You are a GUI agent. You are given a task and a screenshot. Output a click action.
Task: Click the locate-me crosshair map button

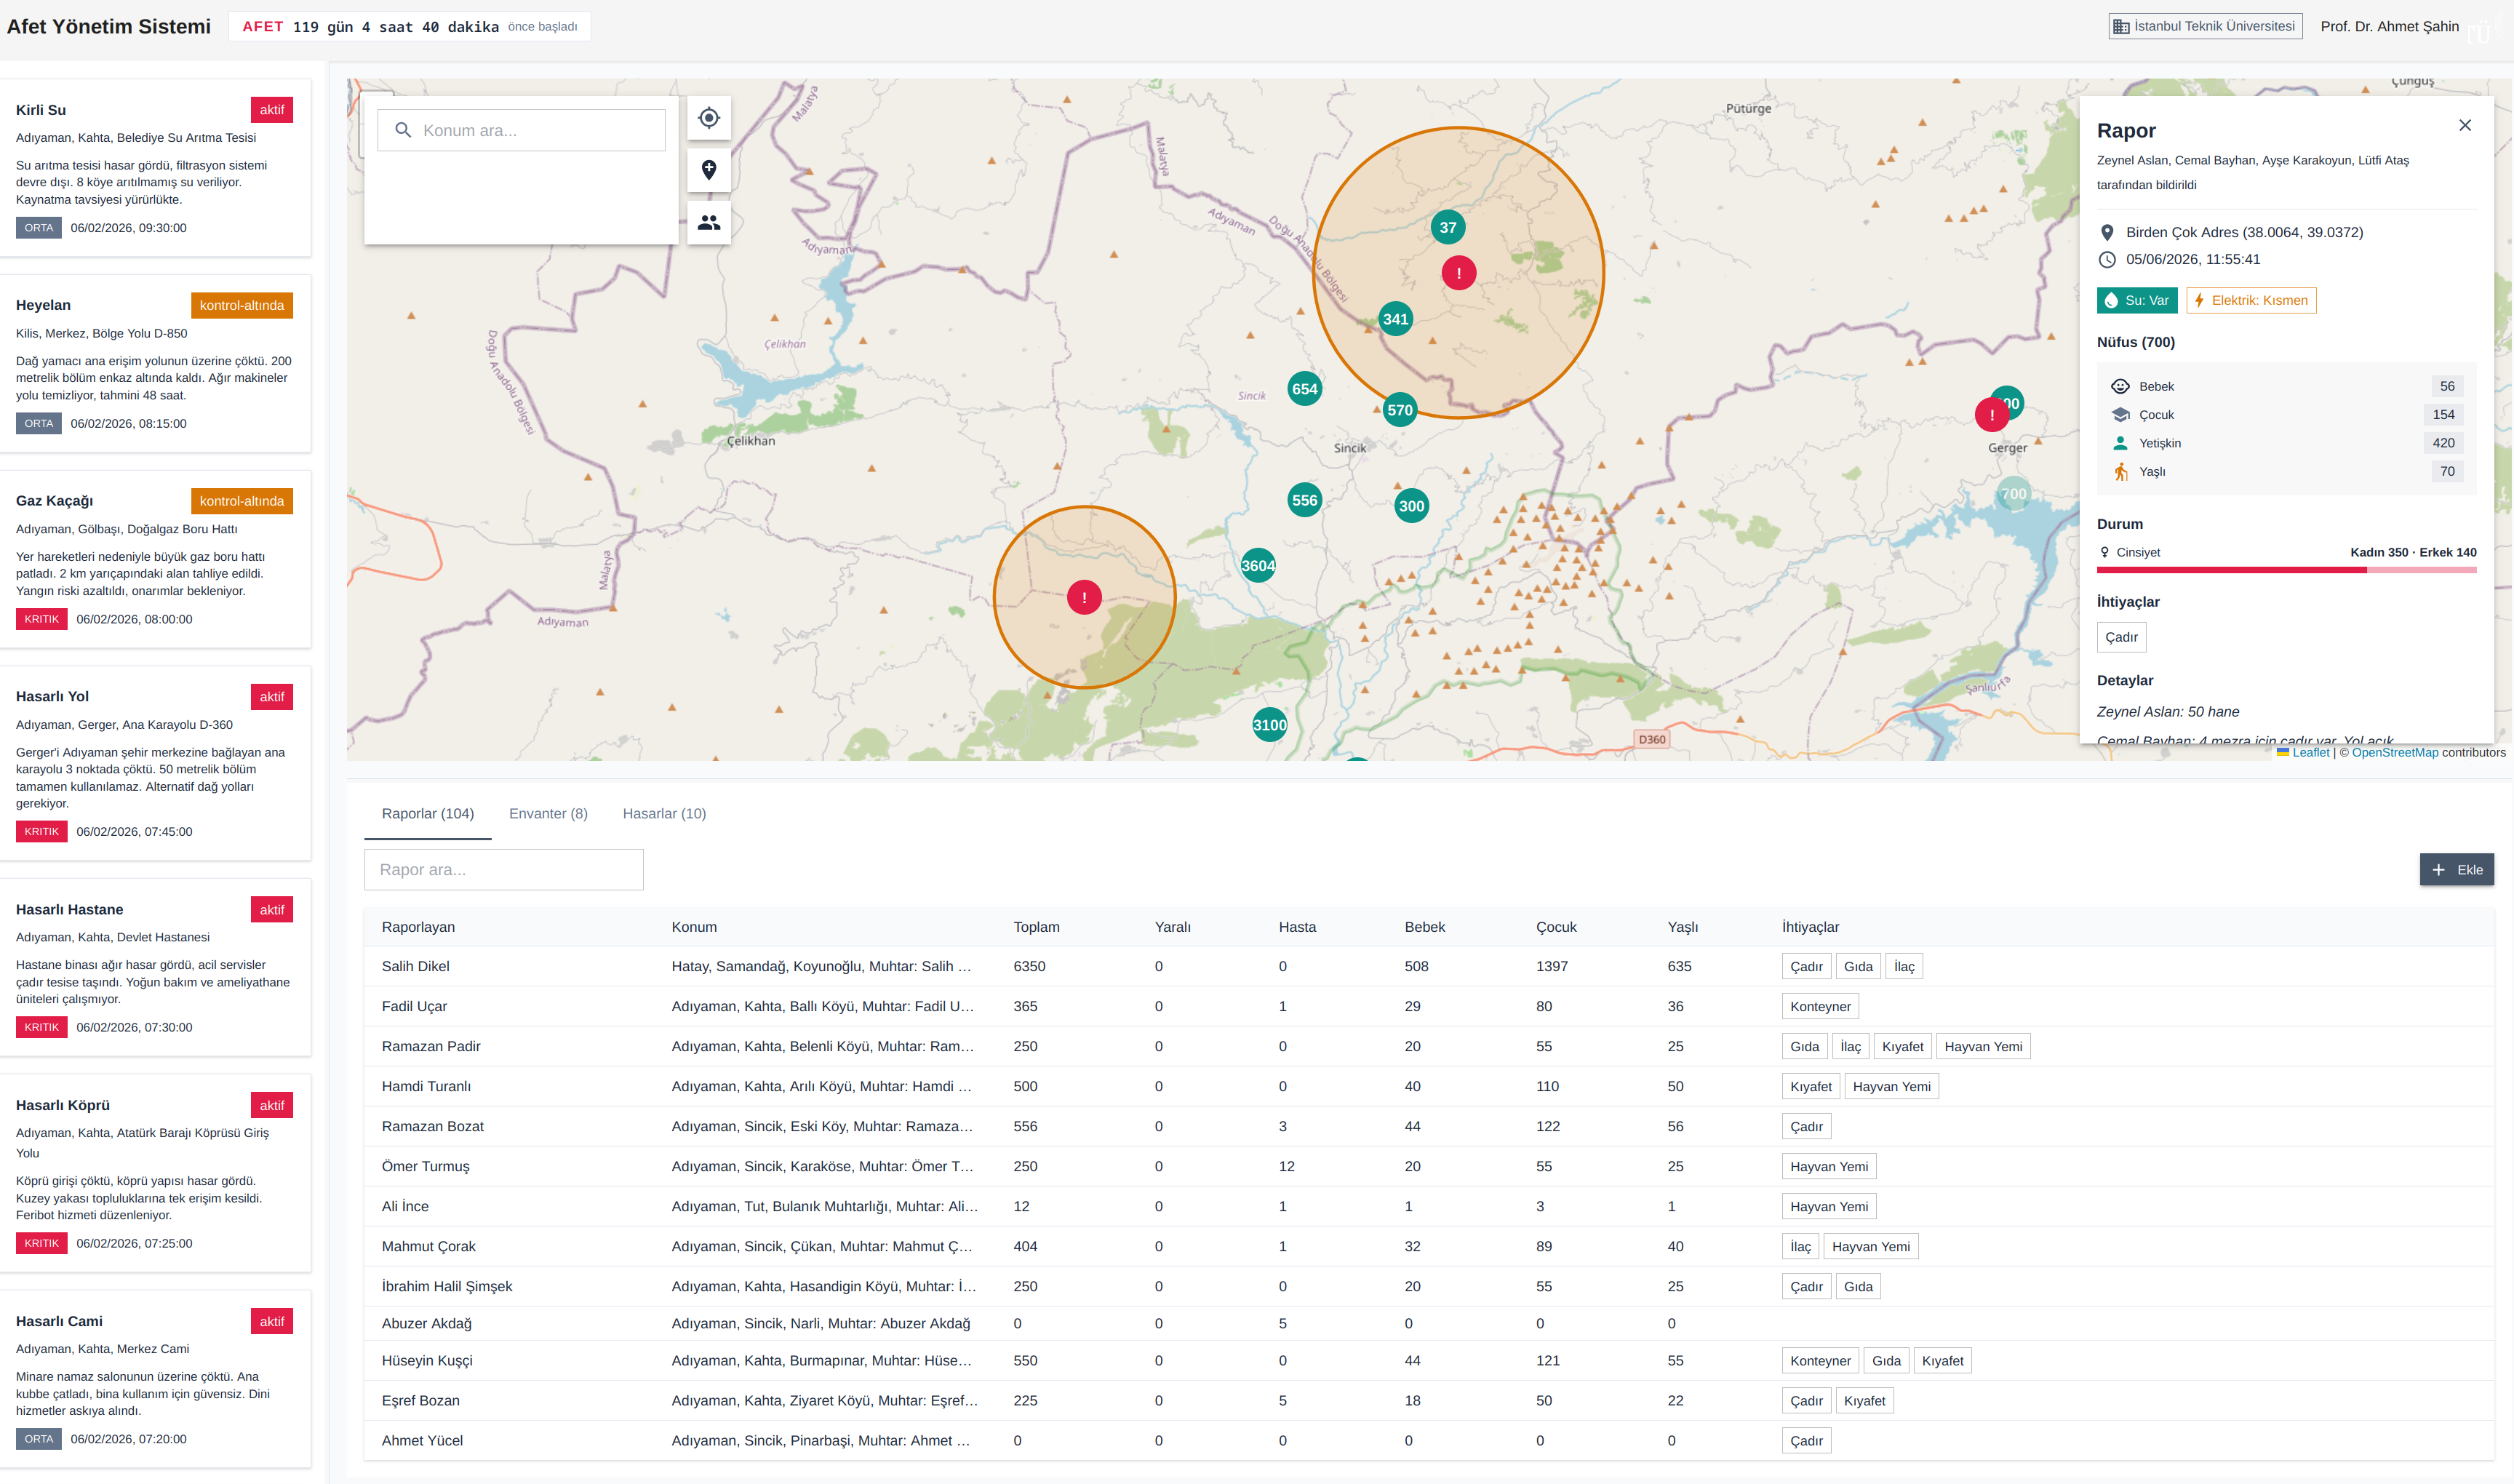pyautogui.click(x=709, y=118)
